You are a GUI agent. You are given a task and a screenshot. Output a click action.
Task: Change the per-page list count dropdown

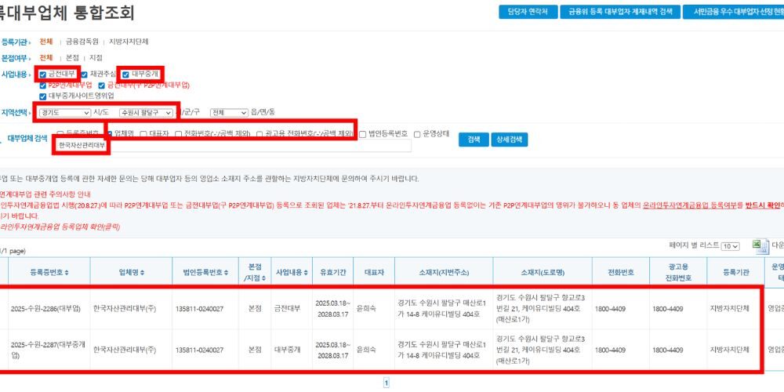(730, 246)
